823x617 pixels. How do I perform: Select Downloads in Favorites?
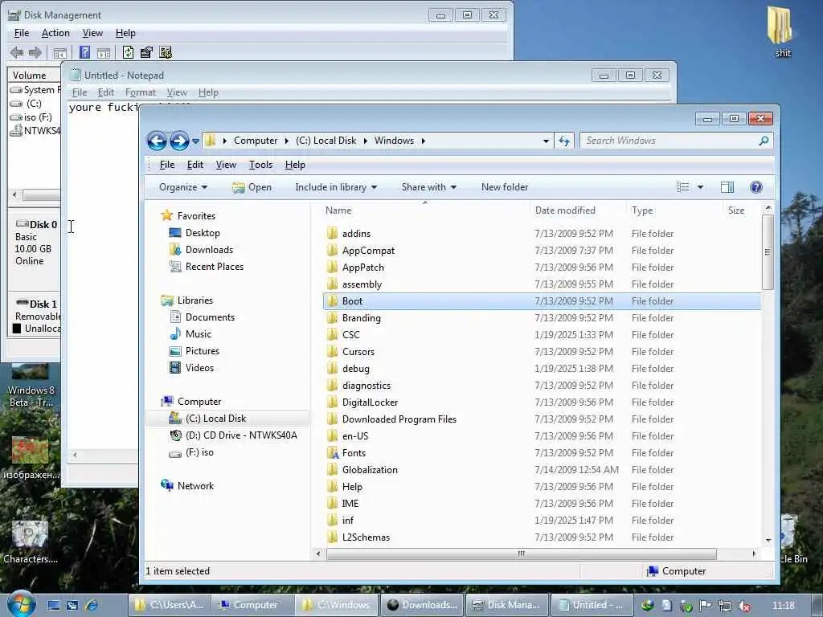click(x=209, y=250)
